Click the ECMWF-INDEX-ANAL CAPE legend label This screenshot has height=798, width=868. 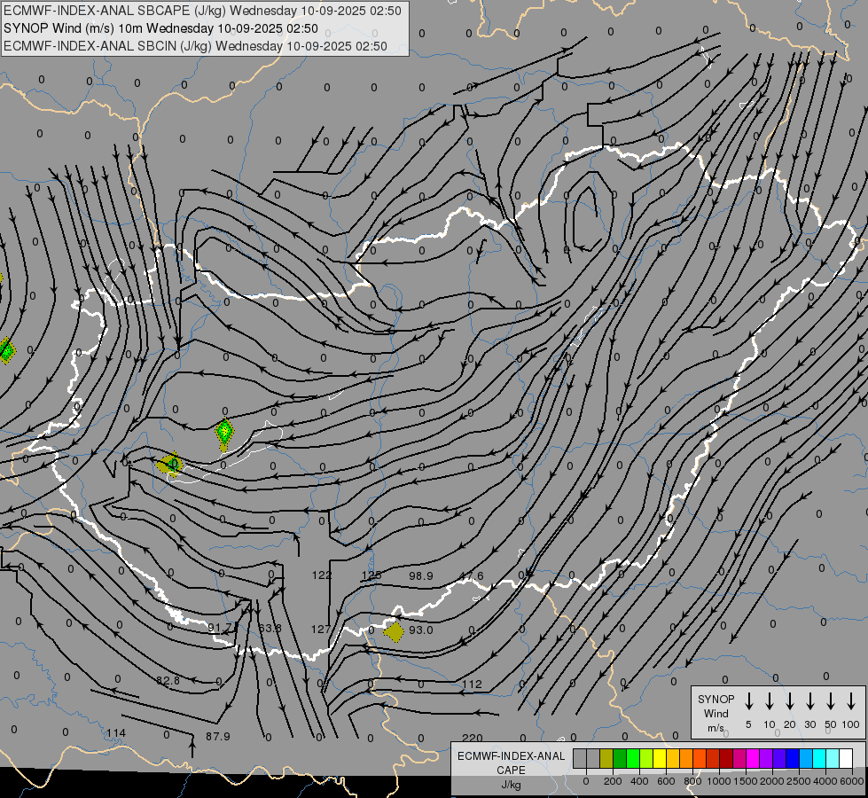tap(511, 763)
